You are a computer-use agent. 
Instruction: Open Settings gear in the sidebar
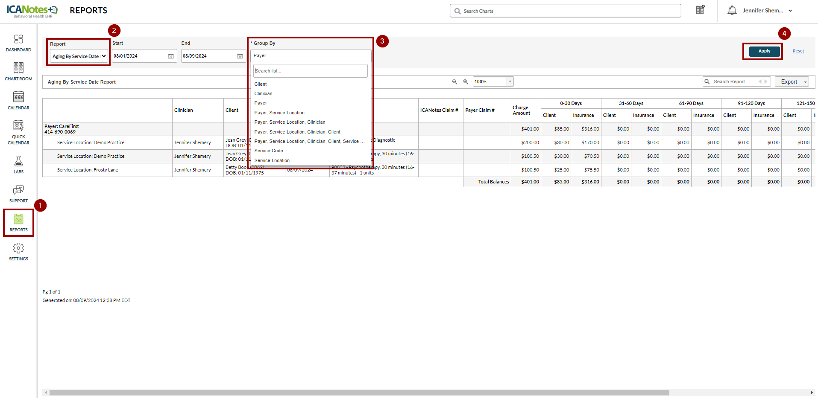pyautogui.click(x=18, y=252)
